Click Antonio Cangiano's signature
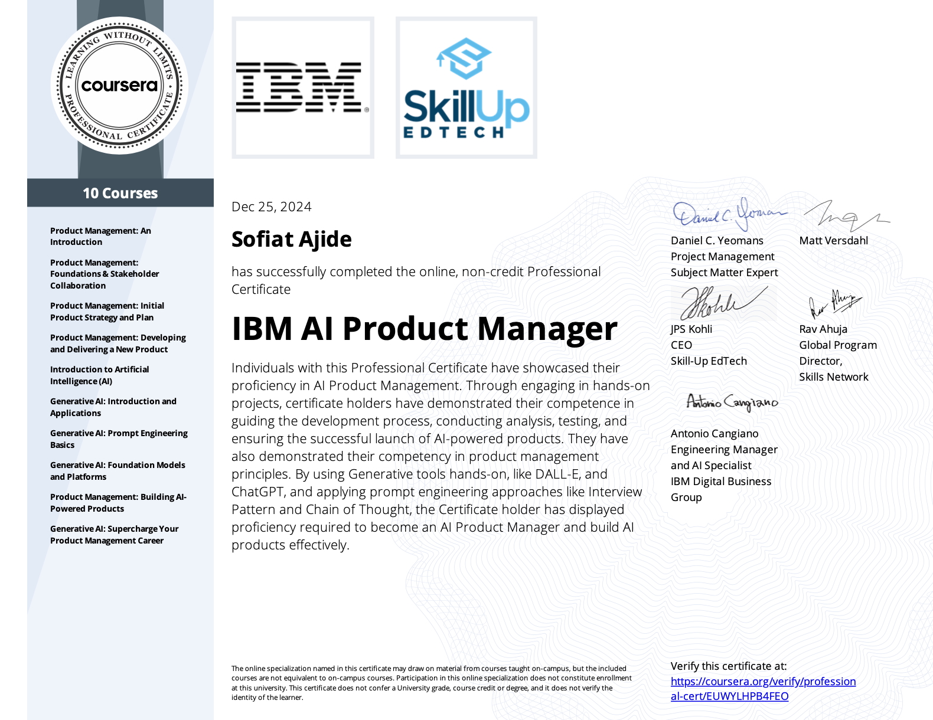This screenshot has width=933, height=720. pos(732,402)
